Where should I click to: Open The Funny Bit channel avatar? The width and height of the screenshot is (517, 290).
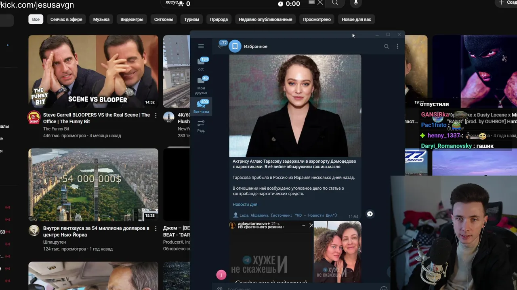[34, 118]
